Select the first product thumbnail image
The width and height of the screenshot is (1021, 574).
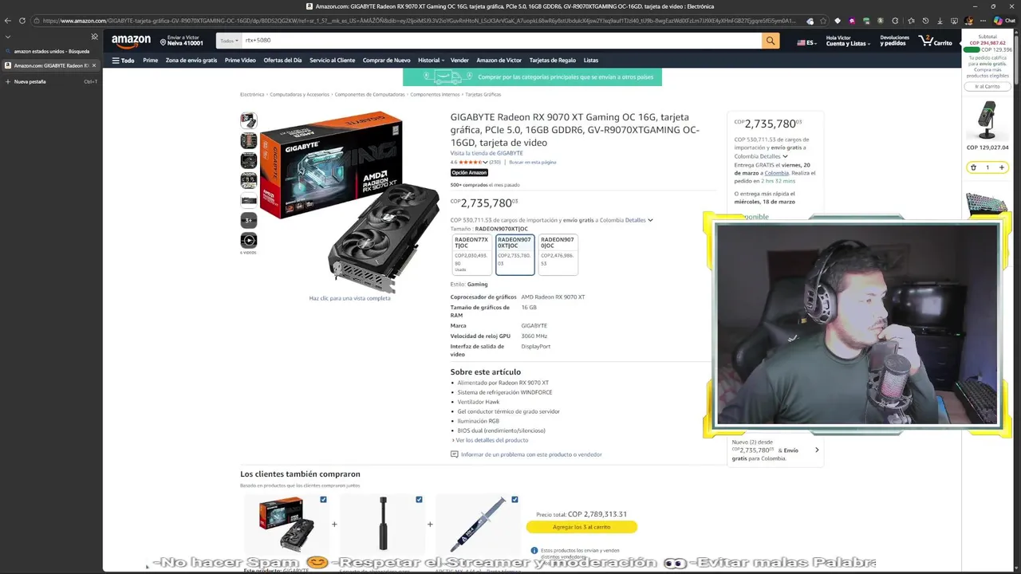(249, 120)
